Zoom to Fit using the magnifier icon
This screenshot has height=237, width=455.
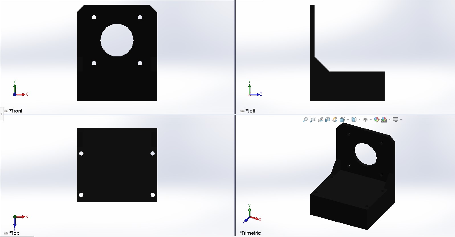[305, 120]
